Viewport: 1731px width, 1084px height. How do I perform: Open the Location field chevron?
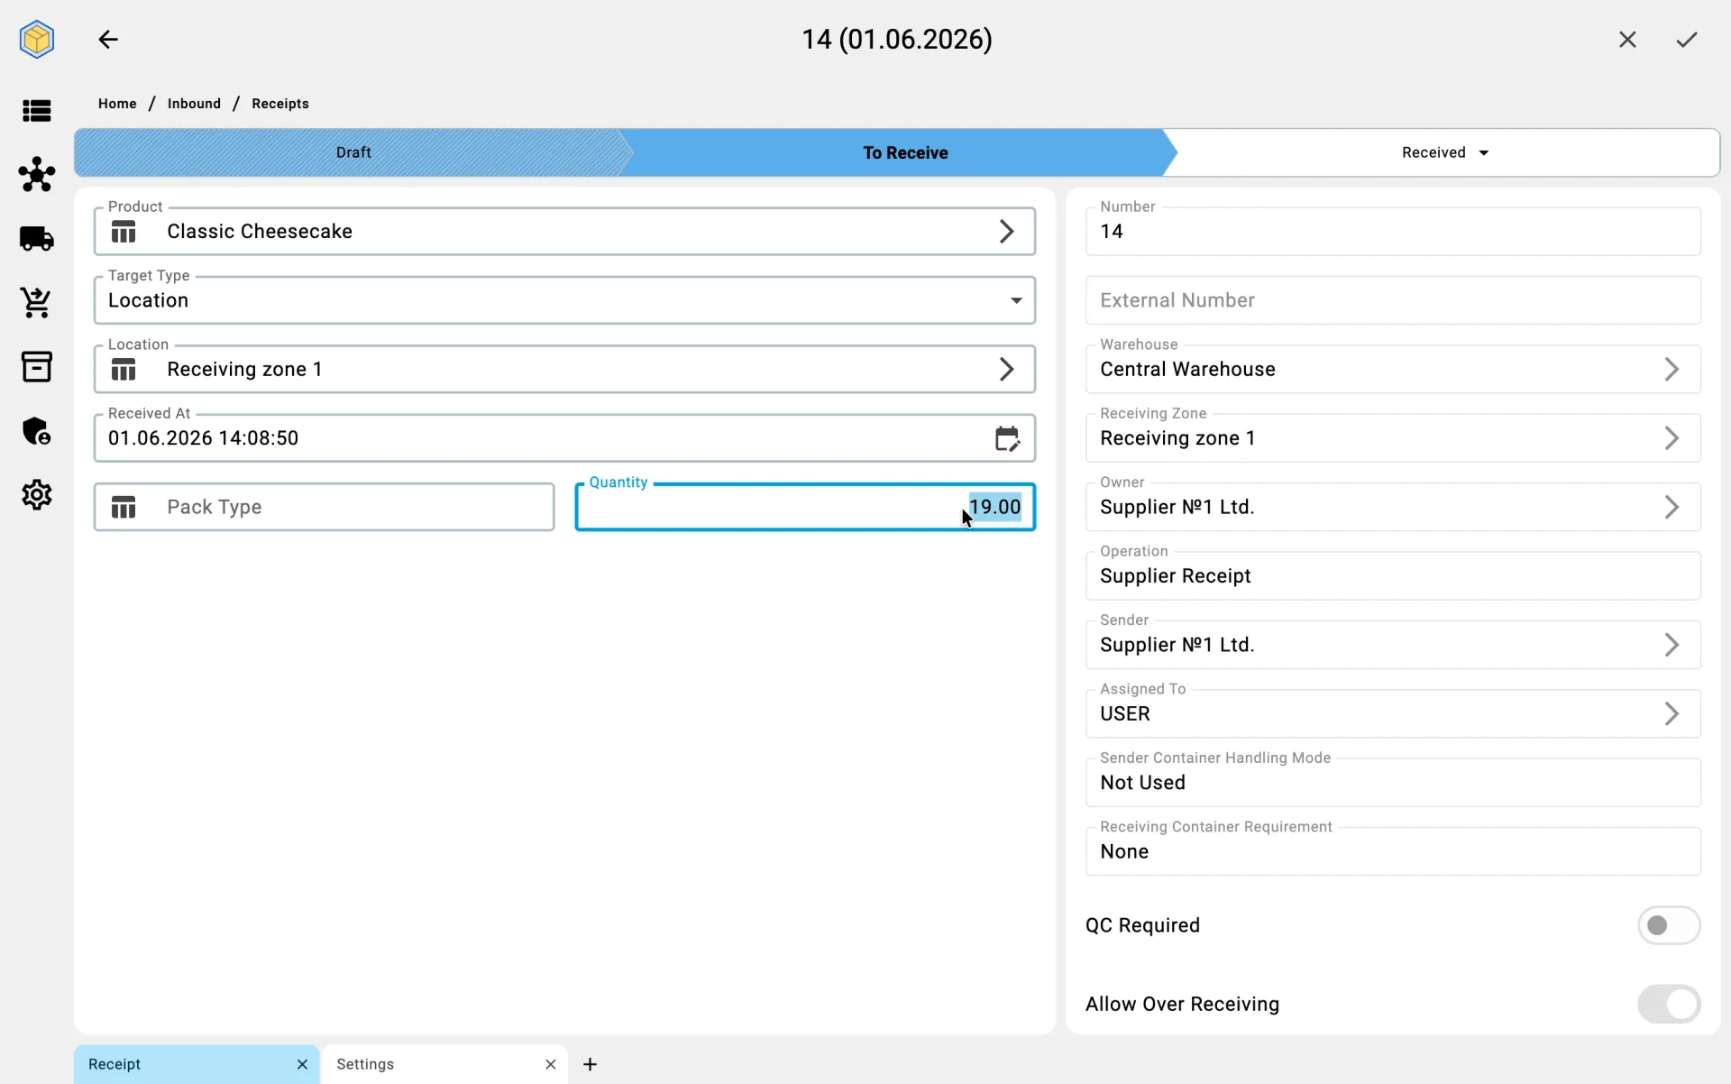1007,370
